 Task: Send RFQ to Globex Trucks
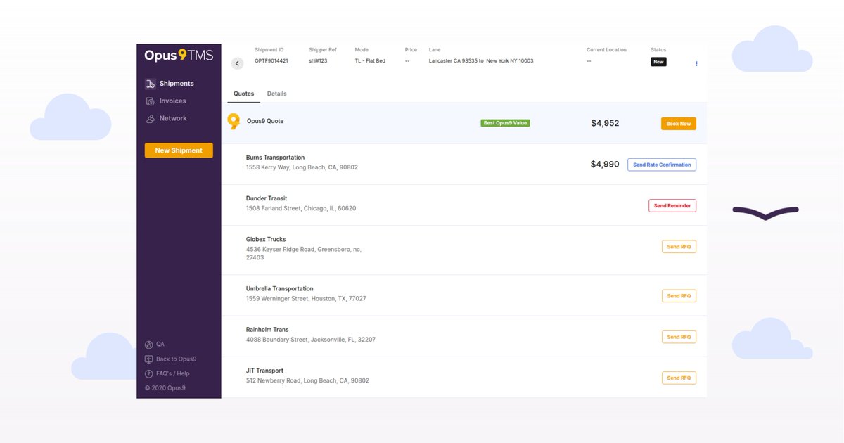tap(679, 247)
